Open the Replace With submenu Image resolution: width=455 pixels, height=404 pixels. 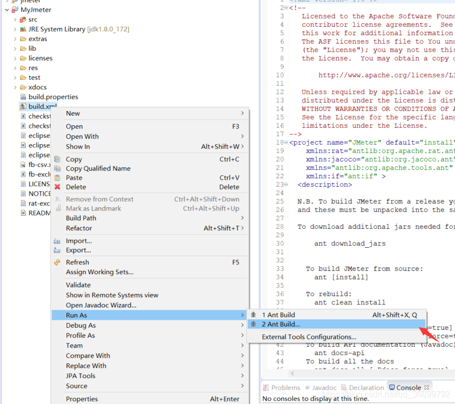point(150,366)
